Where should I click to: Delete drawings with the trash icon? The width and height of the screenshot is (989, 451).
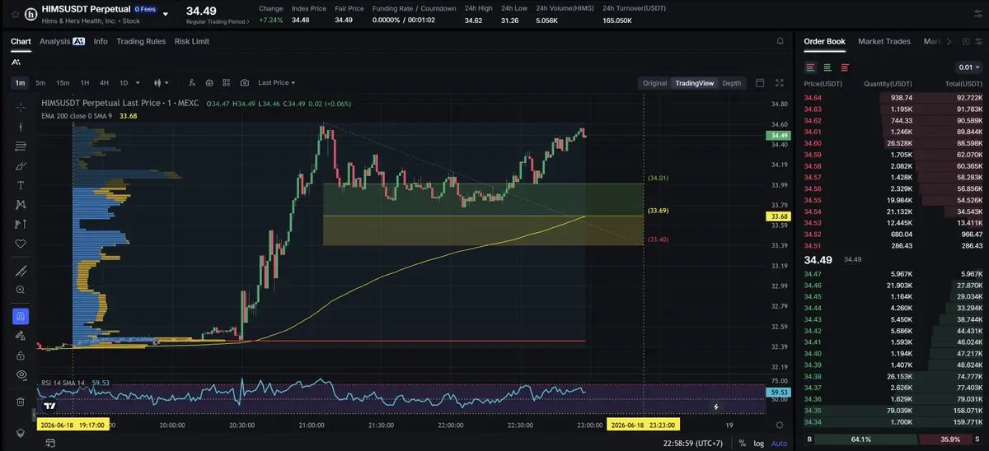coord(21,402)
